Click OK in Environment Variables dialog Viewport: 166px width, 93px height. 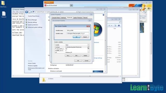[78, 61]
